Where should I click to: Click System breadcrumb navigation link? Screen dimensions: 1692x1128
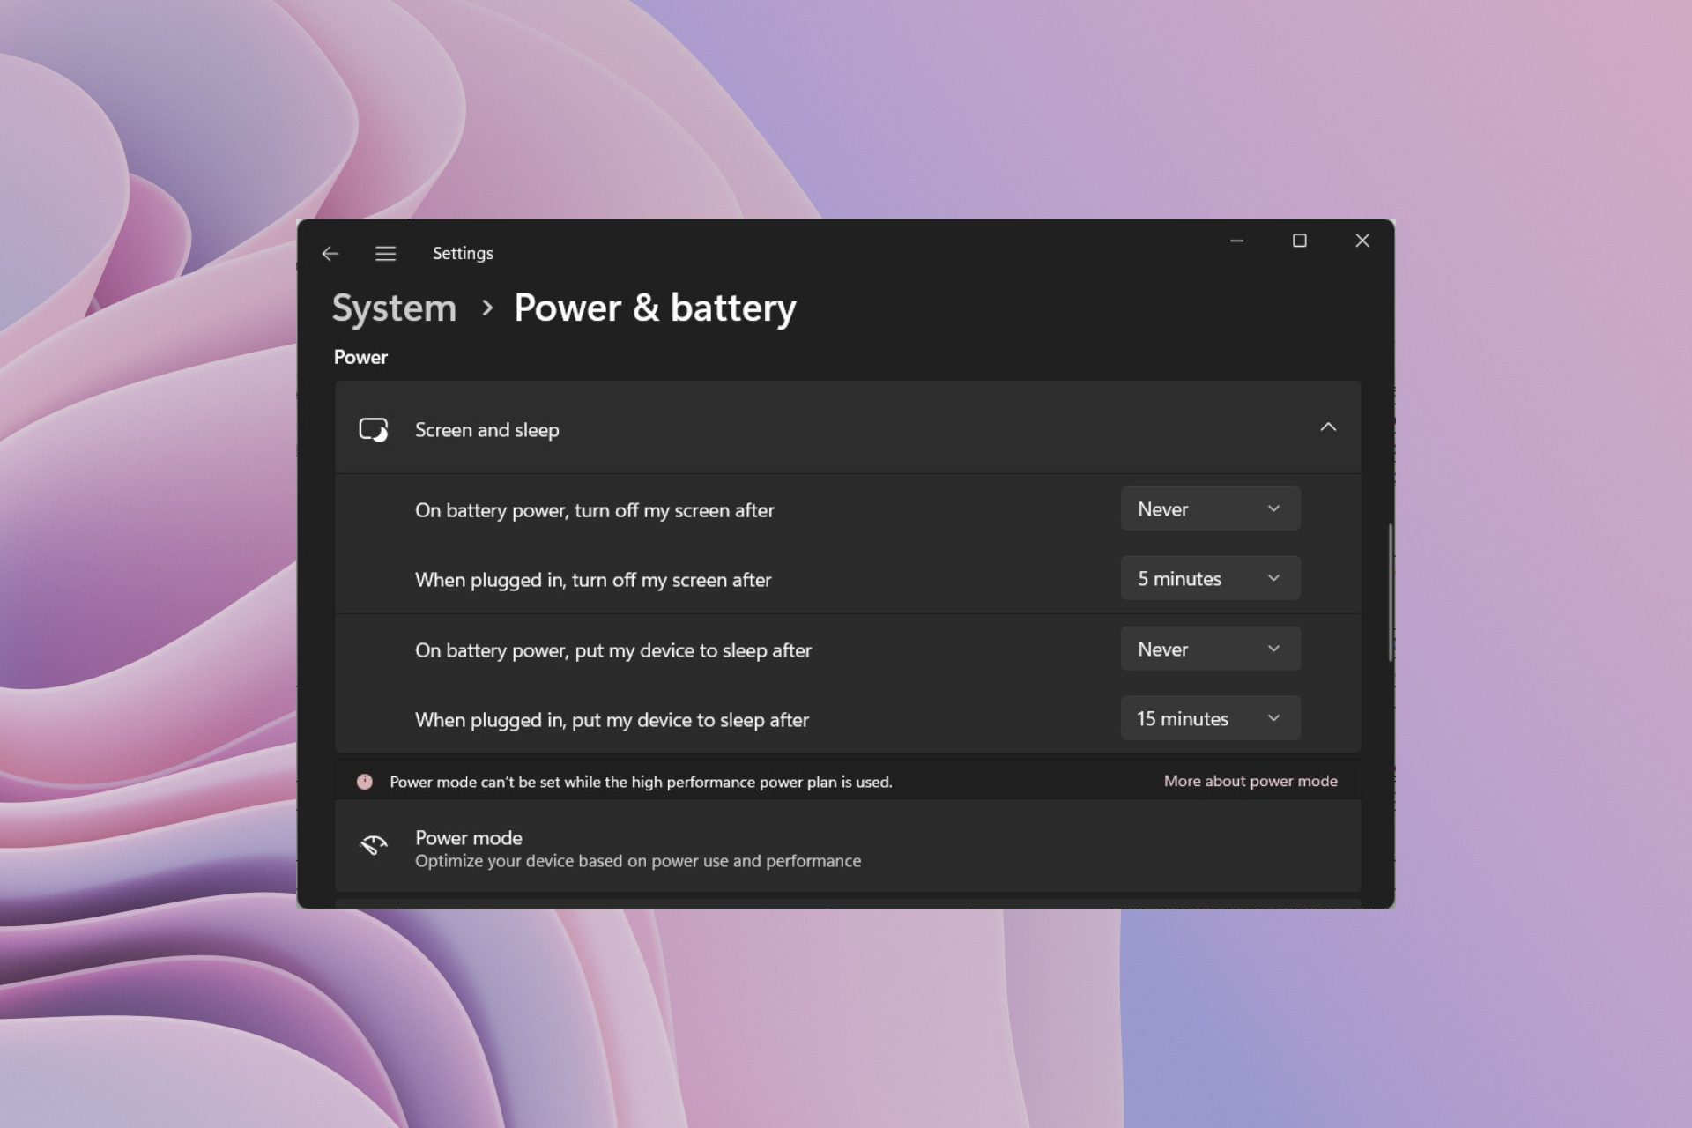[x=396, y=308]
